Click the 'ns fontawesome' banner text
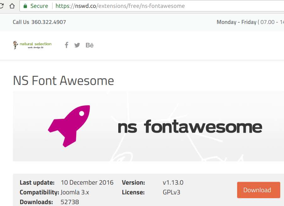The image size is (284, 206). coord(190,127)
